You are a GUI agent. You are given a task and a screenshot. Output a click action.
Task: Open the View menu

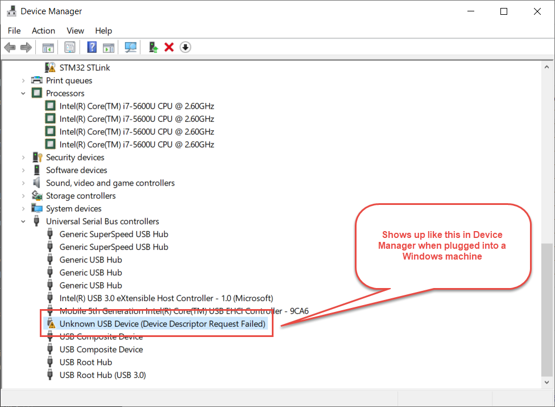click(x=75, y=31)
